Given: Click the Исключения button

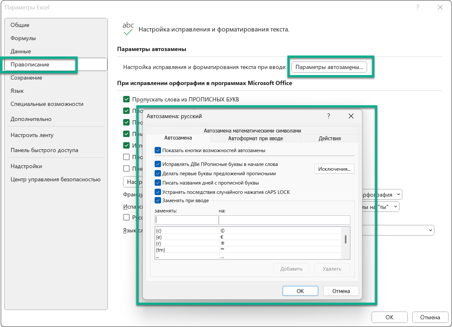Looking at the screenshot, I should (334, 169).
